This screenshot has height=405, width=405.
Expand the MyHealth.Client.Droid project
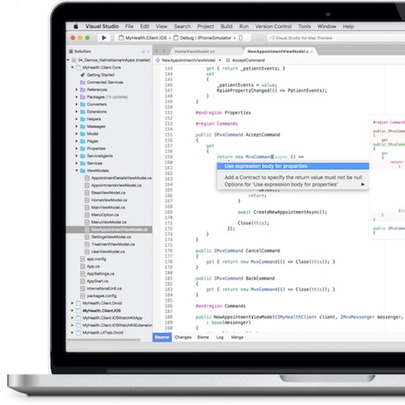pyautogui.click(x=72, y=303)
